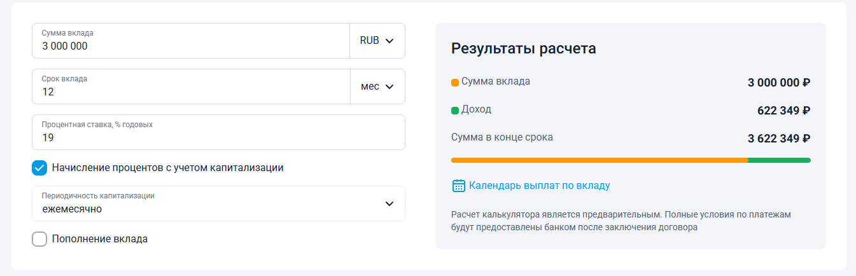Enable the Пополнение вклада checkbox

click(39, 239)
